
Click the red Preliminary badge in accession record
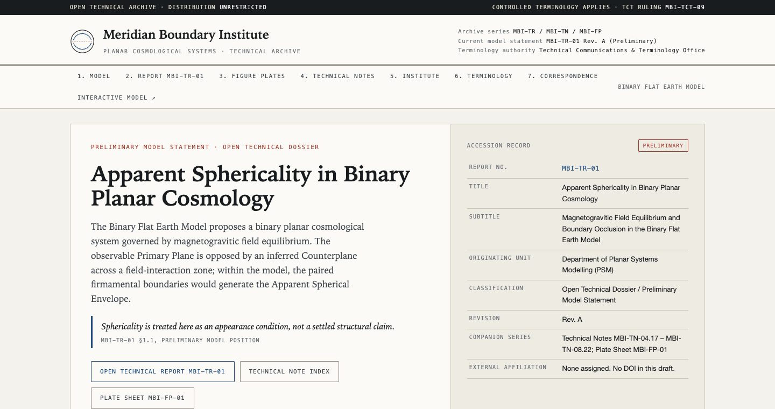coord(663,145)
